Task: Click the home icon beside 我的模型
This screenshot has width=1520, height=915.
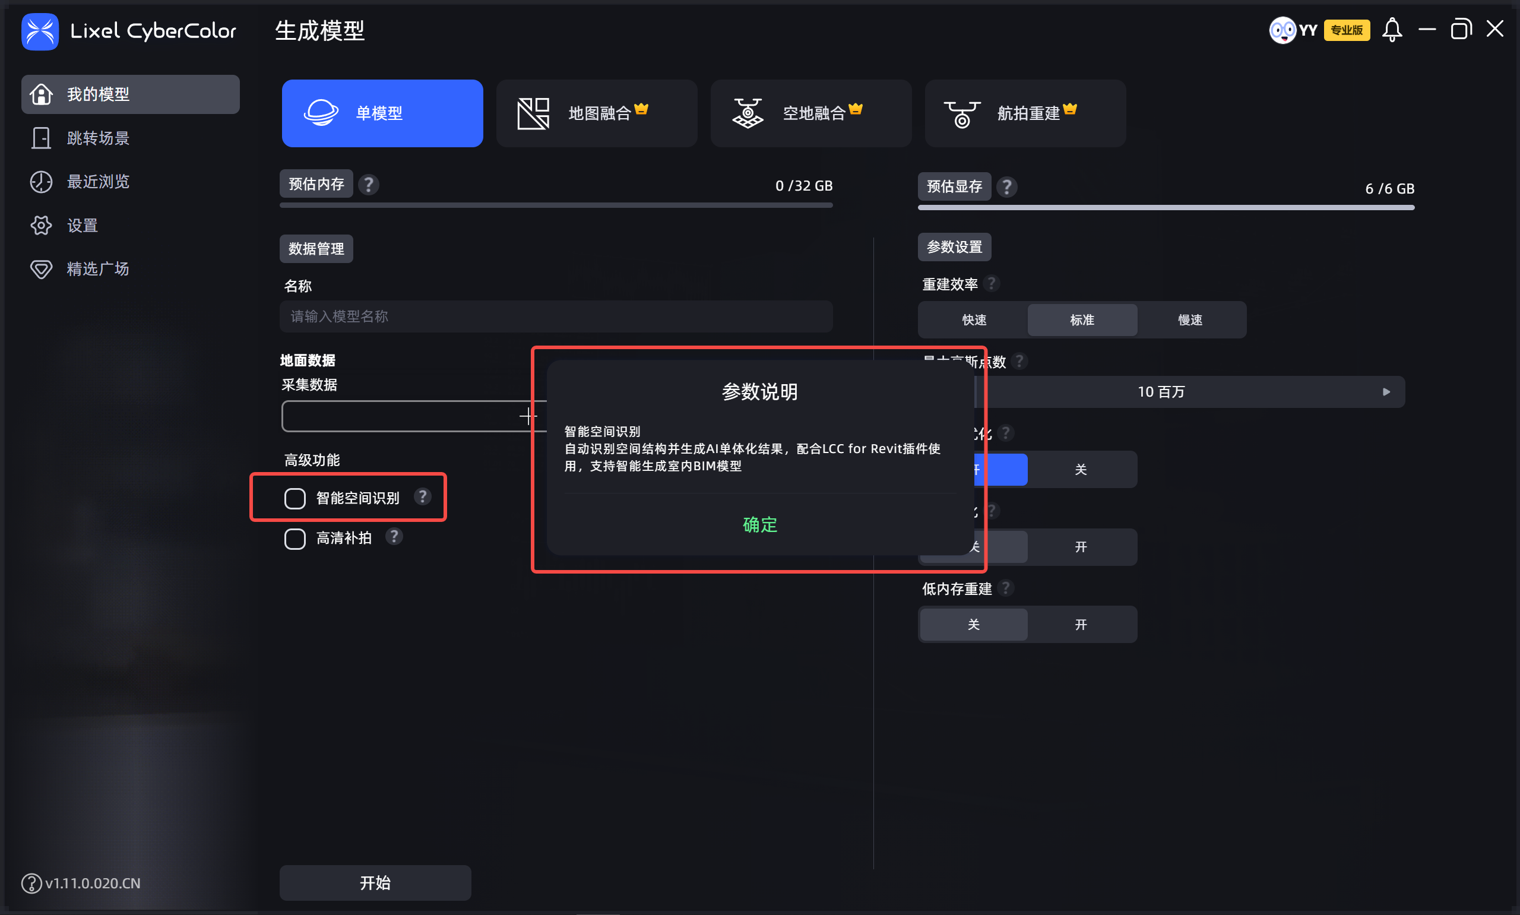Action: tap(42, 94)
